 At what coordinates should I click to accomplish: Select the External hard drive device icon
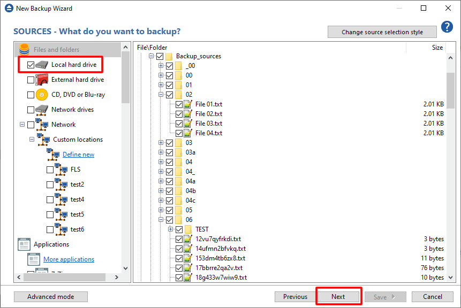[x=41, y=79]
